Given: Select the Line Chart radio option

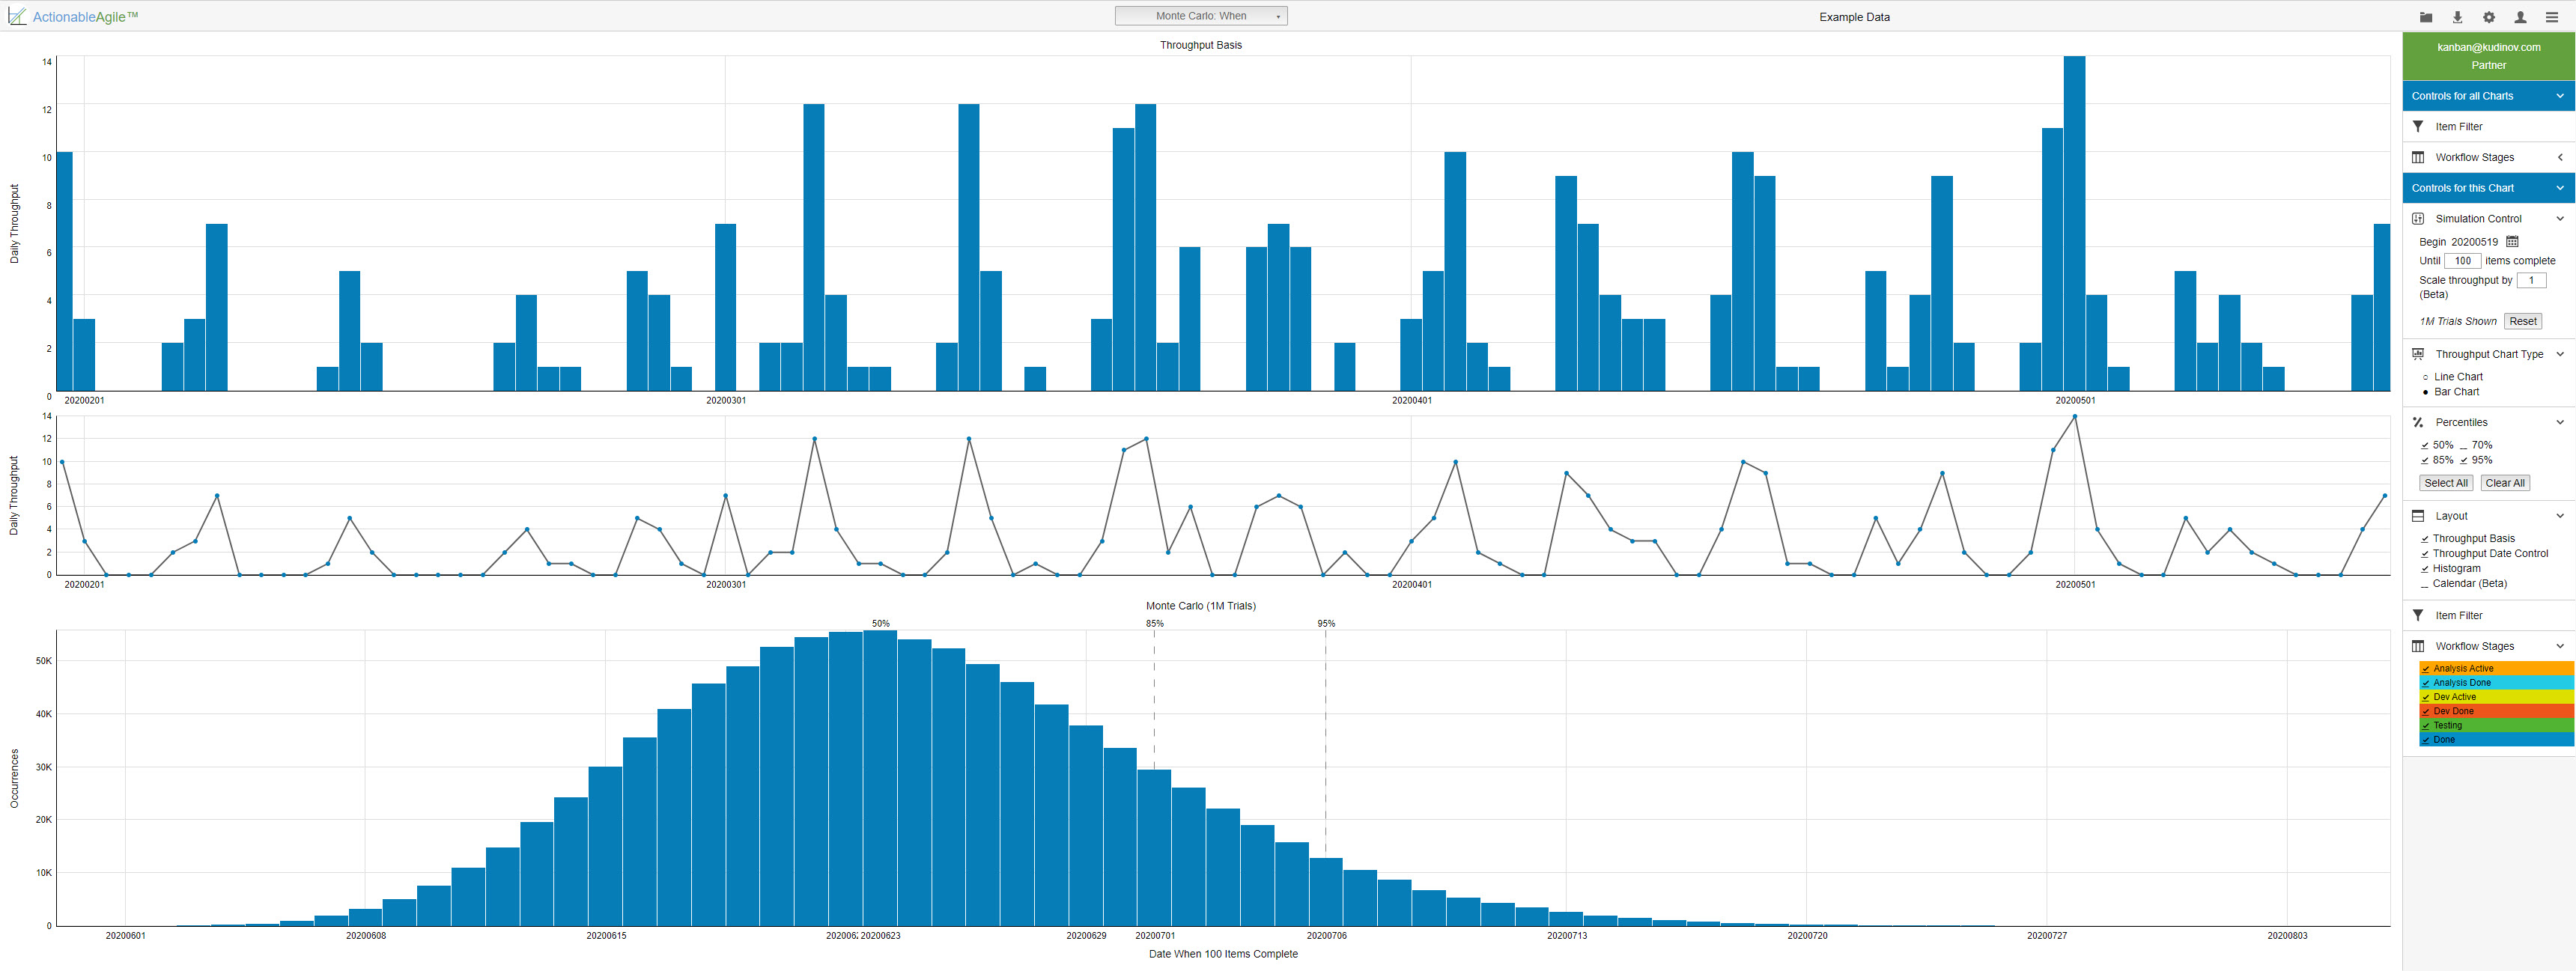Looking at the screenshot, I should [2426, 377].
